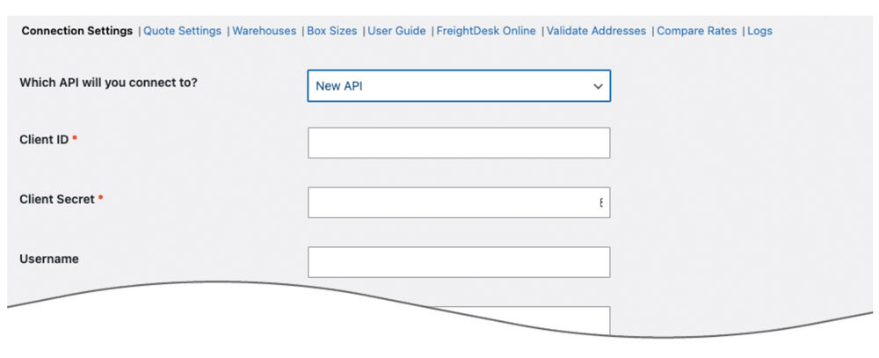879x358 pixels.
Task: Open the Connection Settings tab
Action: click(x=77, y=31)
